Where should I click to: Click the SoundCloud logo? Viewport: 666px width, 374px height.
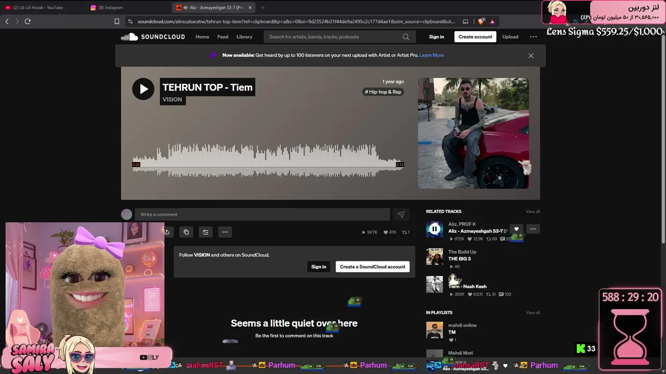[x=153, y=37]
